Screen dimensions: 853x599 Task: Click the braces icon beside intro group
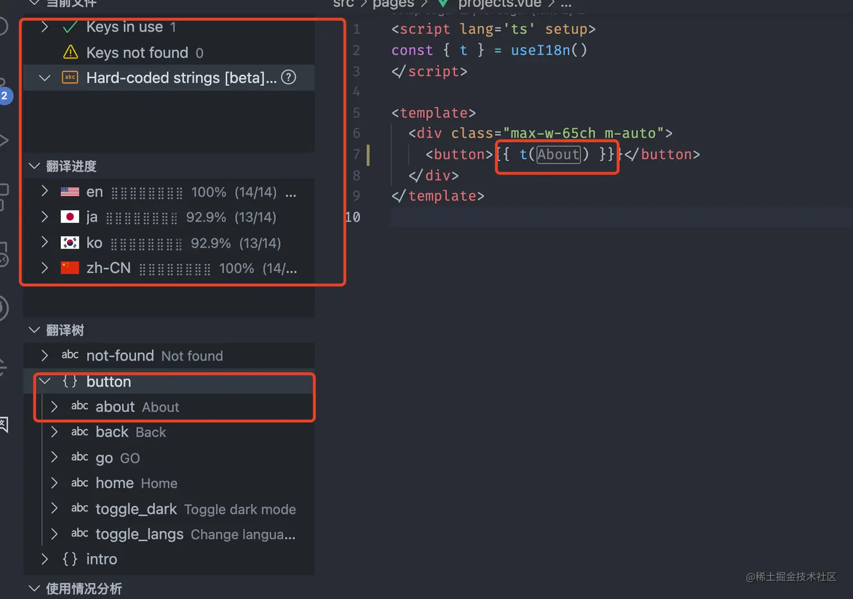[x=70, y=559]
